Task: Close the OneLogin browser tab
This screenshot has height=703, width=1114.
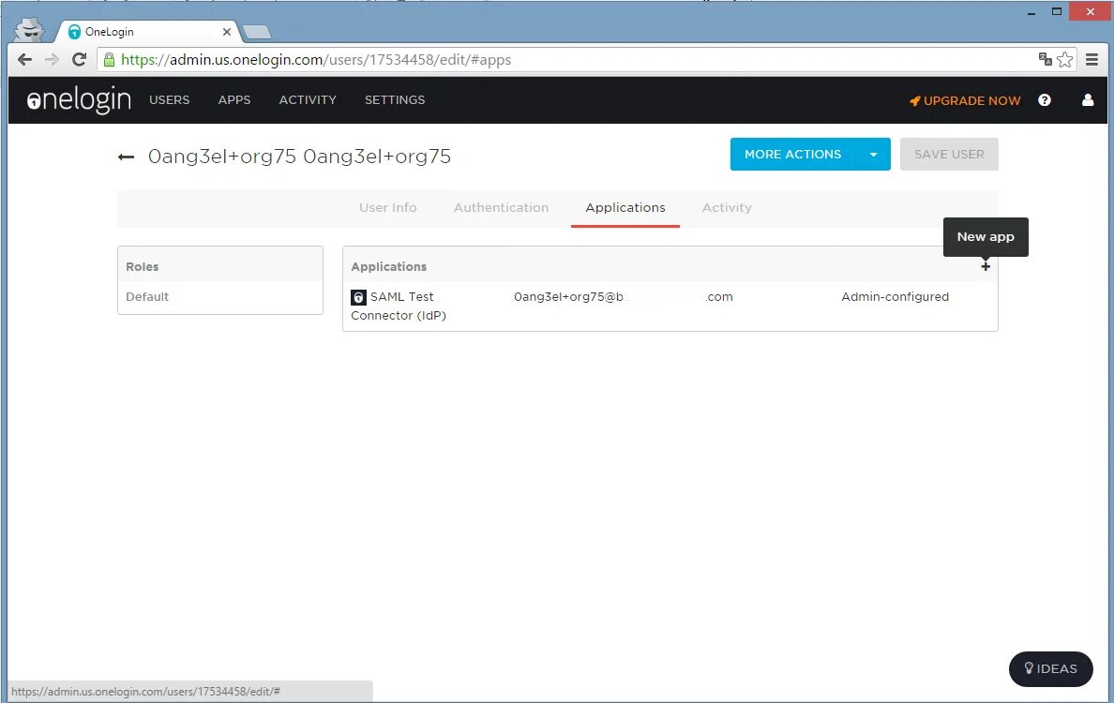Action: tap(227, 32)
